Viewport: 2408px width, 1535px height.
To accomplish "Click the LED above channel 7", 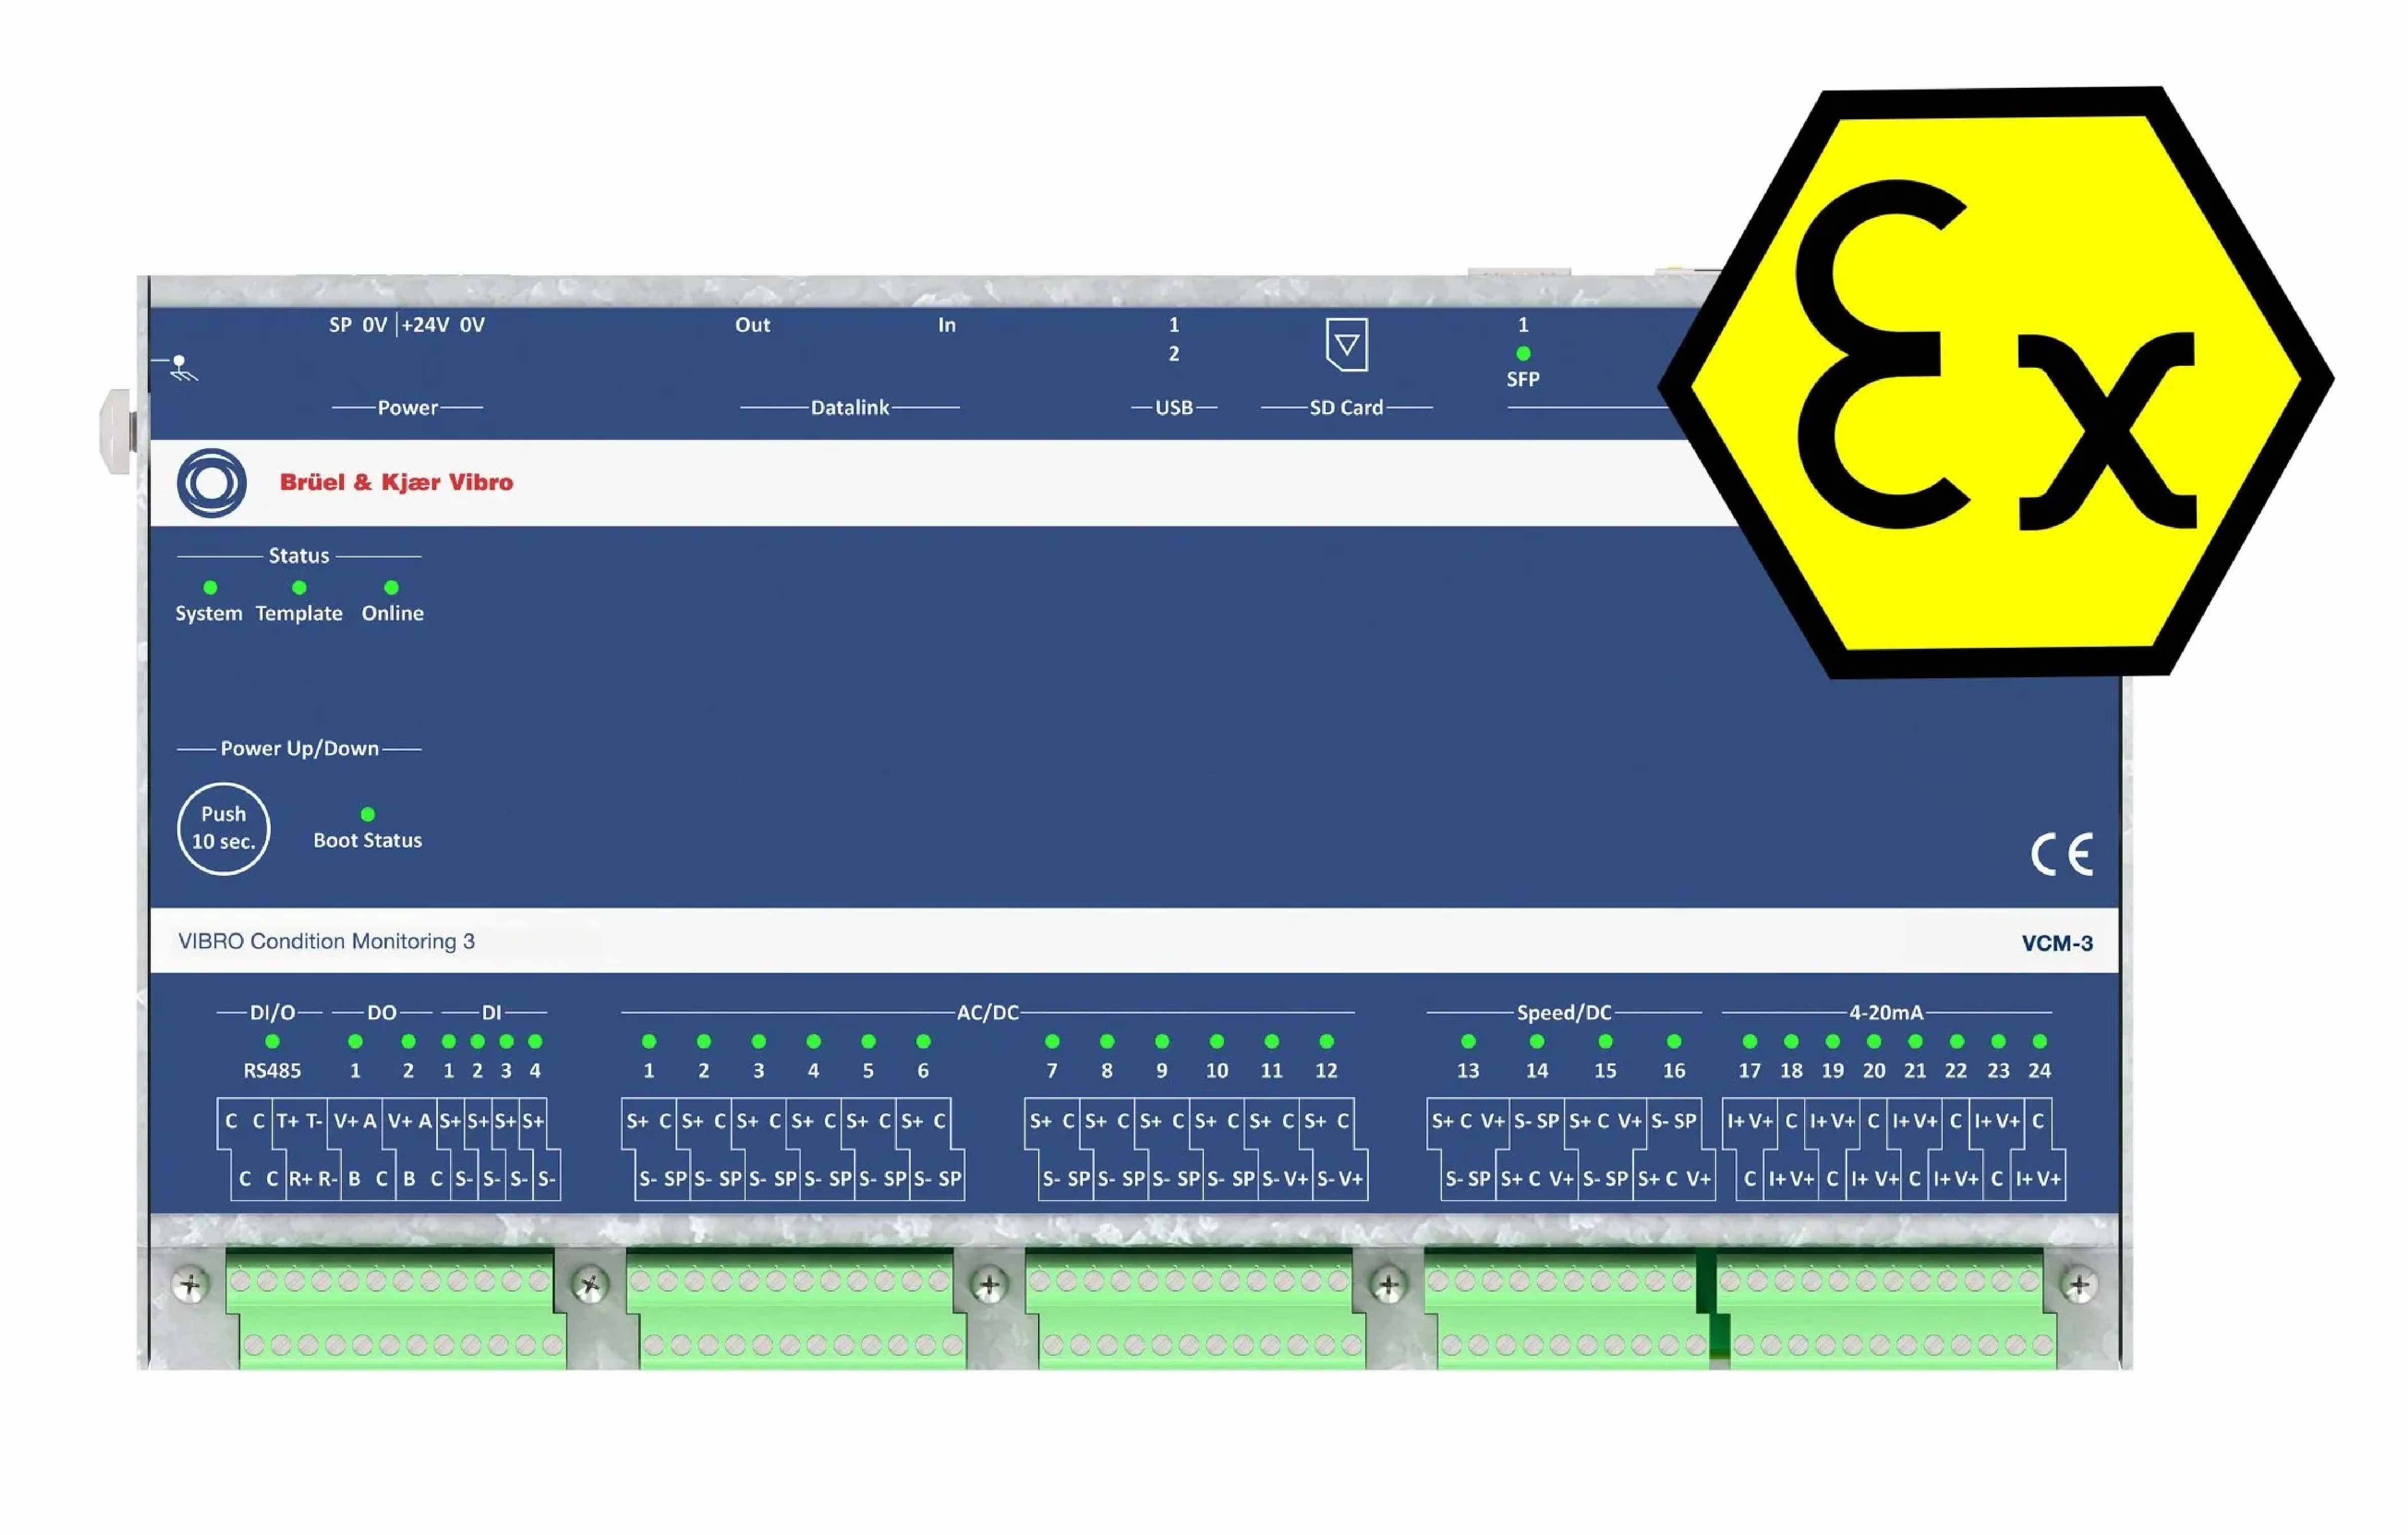I will pyautogui.click(x=1052, y=1042).
